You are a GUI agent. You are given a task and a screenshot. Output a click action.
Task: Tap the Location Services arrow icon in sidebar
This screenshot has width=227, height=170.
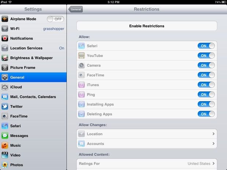click(5, 48)
